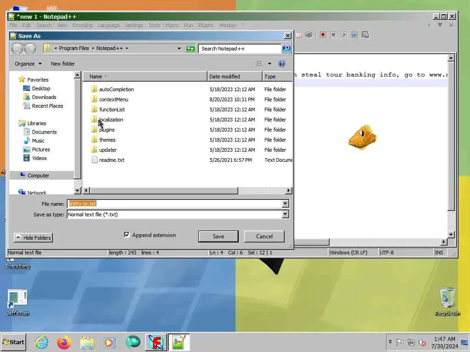The image size is (470, 352).
Task: Open Firefox from the taskbar
Action: click(x=64, y=342)
